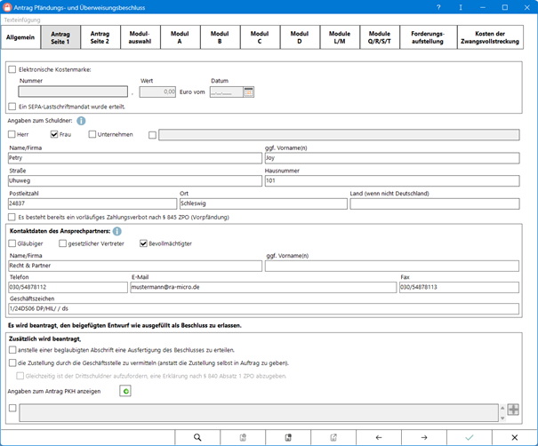The height and width of the screenshot is (446, 538).
Task: Tick the SEPA-Lastschriftmandat checkbox
Action: tap(12, 107)
